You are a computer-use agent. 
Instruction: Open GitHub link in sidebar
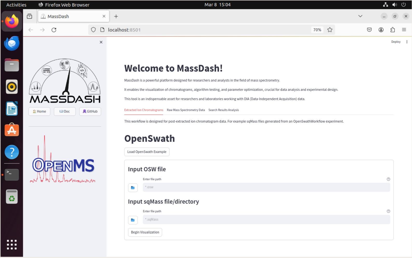(x=90, y=111)
